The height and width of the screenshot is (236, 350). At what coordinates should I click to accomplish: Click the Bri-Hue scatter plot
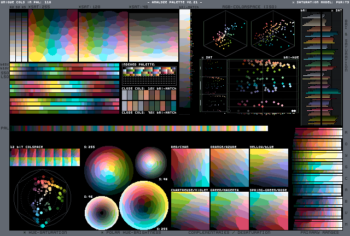pyautogui.click(x=262, y=85)
